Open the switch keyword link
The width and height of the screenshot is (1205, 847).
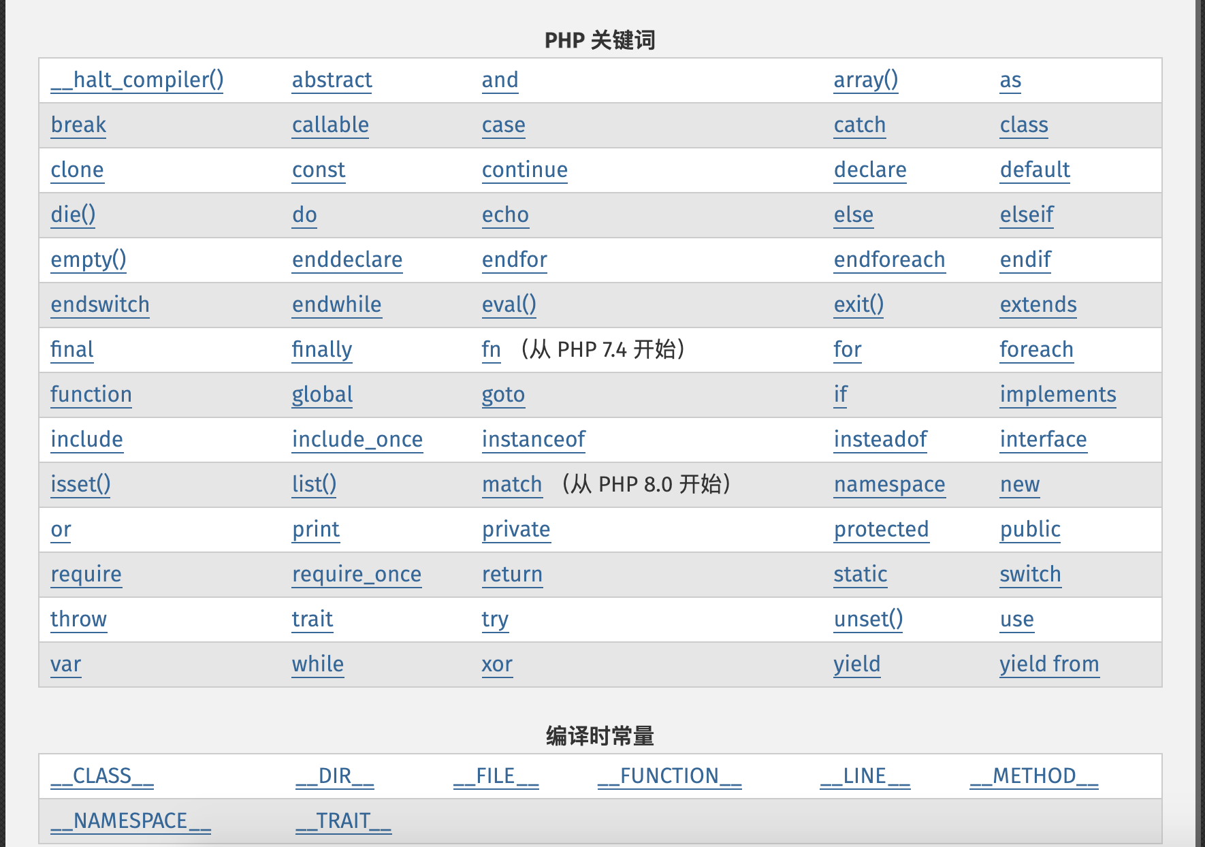[x=1030, y=575]
